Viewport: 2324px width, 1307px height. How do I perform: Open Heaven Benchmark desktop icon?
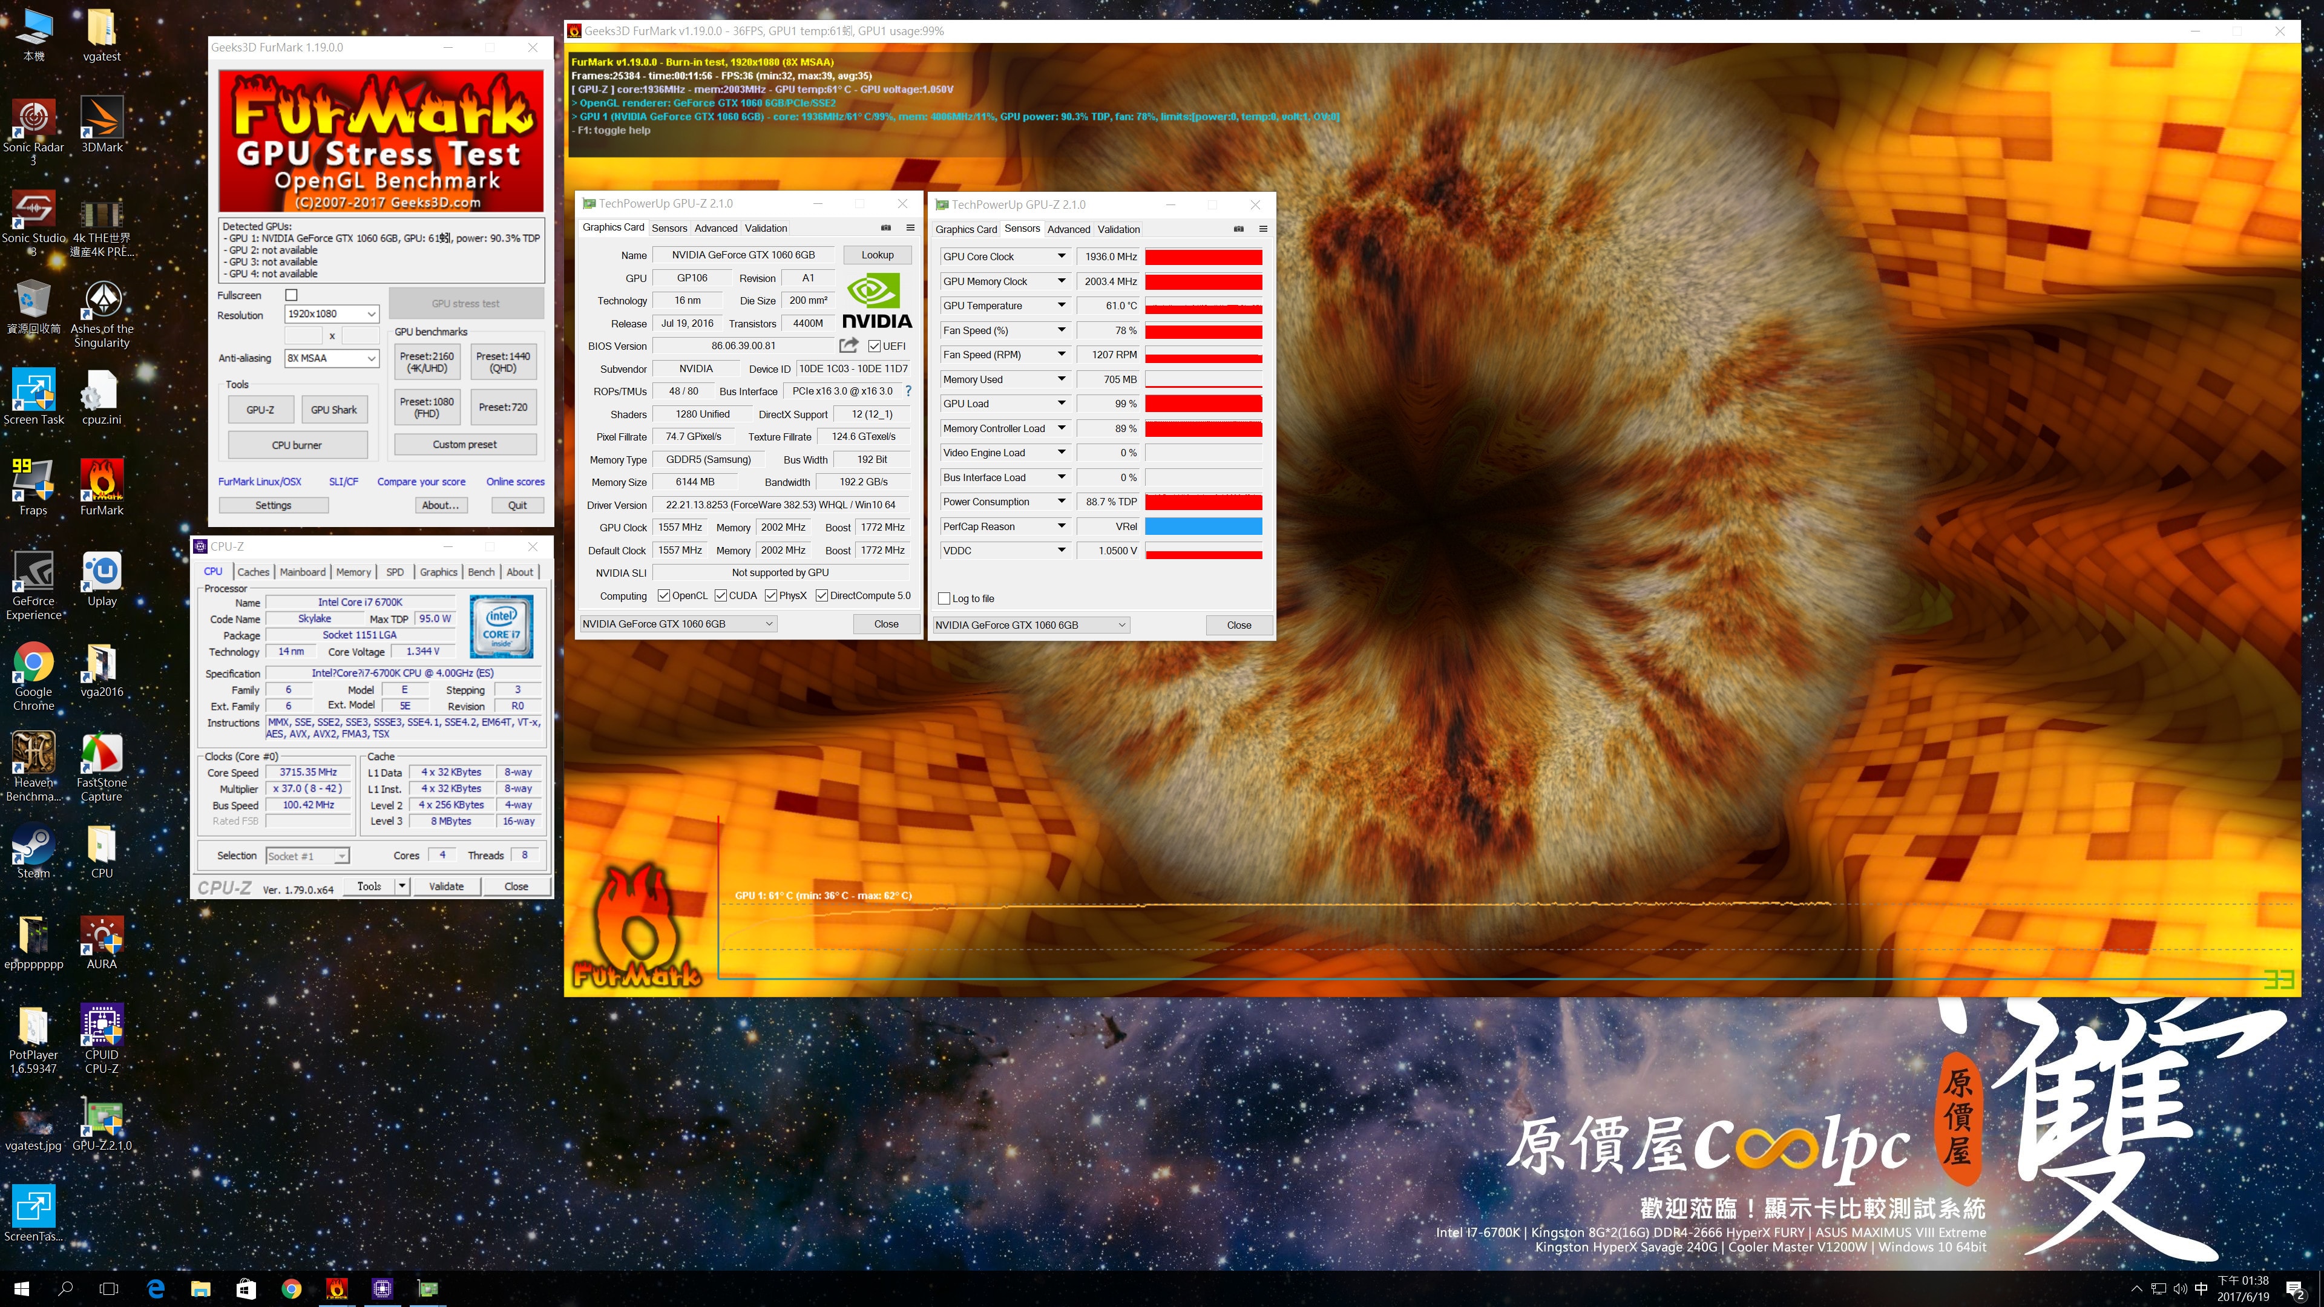(33, 767)
